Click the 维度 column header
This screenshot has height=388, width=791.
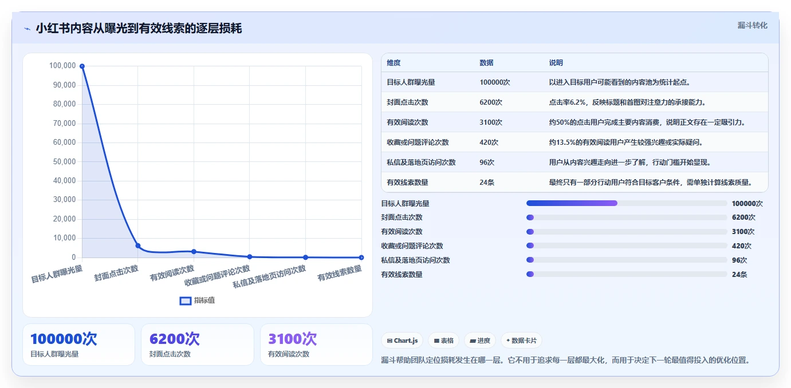pos(393,63)
